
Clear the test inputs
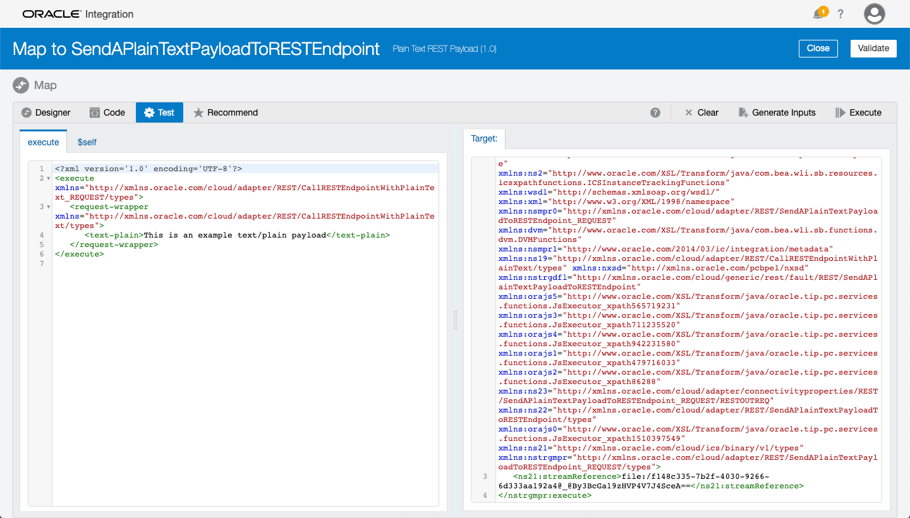click(701, 112)
